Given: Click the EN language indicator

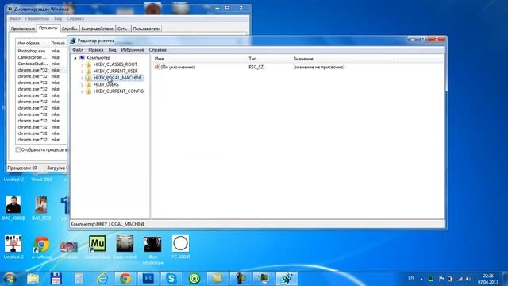Looking at the screenshot, I should [411, 278].
